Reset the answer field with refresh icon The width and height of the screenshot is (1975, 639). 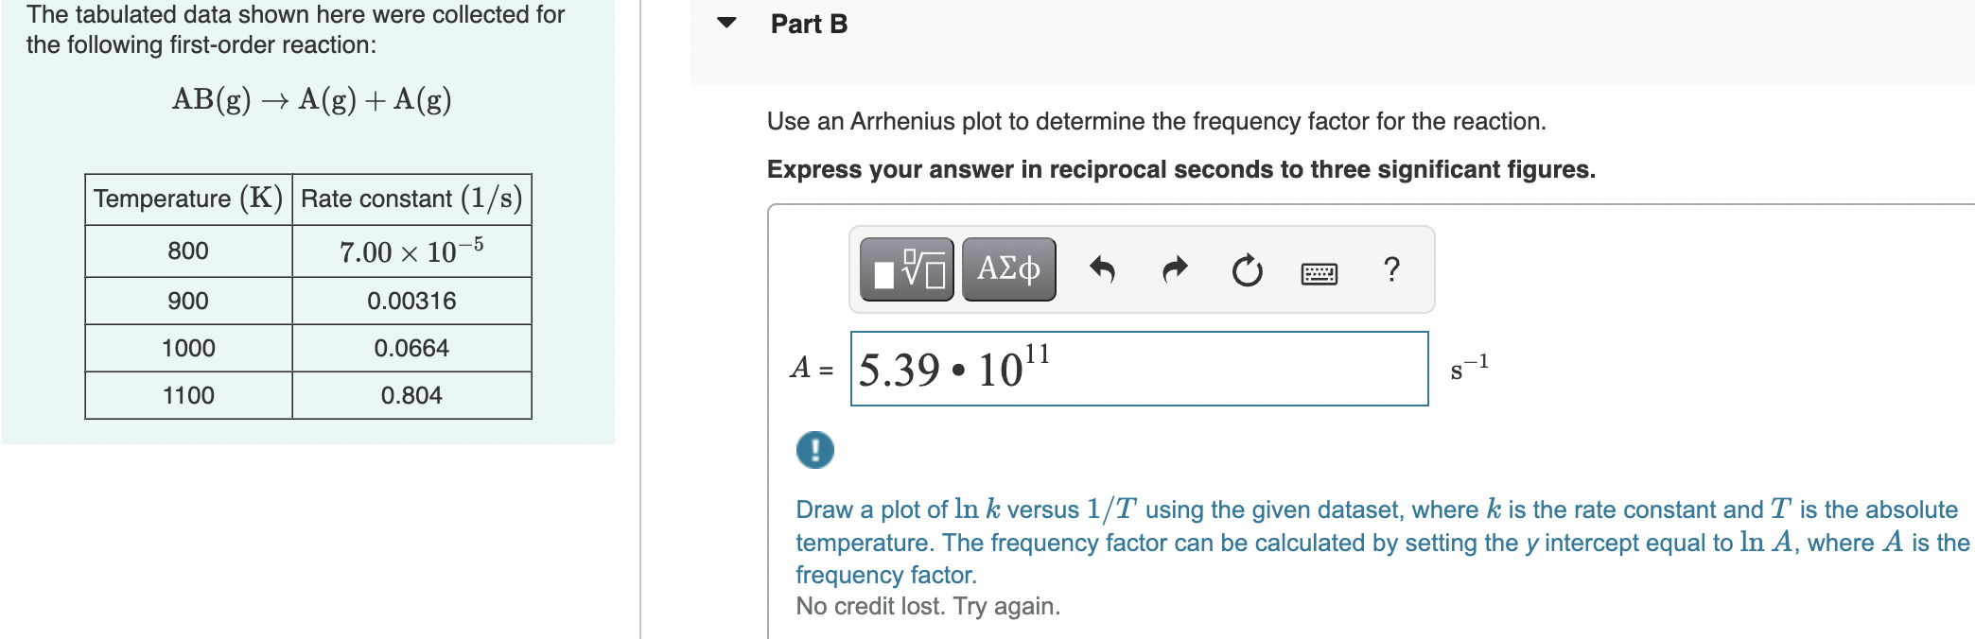pos(1247,270)
